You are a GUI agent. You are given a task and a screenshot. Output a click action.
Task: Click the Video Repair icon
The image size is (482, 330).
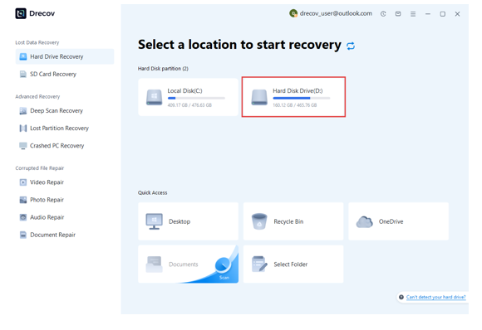(x=23, y=182)
